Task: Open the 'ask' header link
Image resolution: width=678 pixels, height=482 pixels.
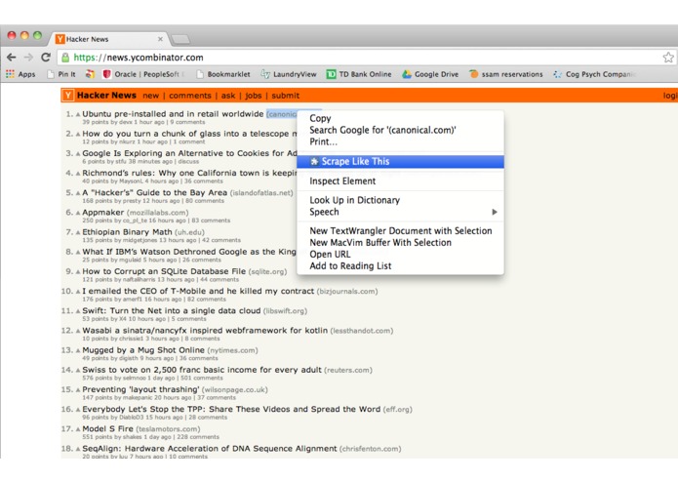Action: (x=228, y=96)
